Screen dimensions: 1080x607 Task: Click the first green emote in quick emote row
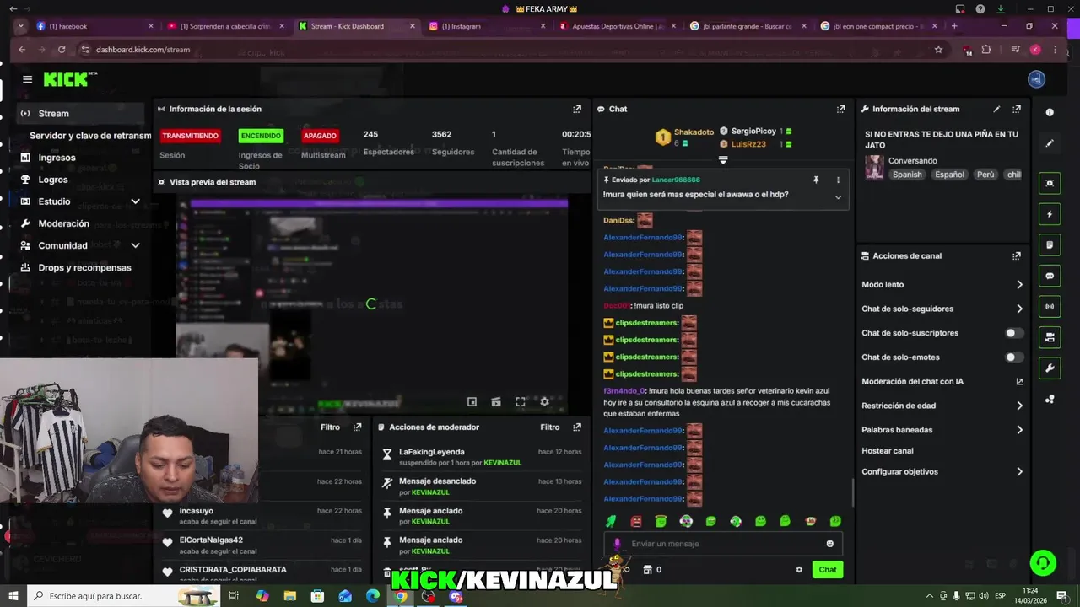(x=611, y=521)
